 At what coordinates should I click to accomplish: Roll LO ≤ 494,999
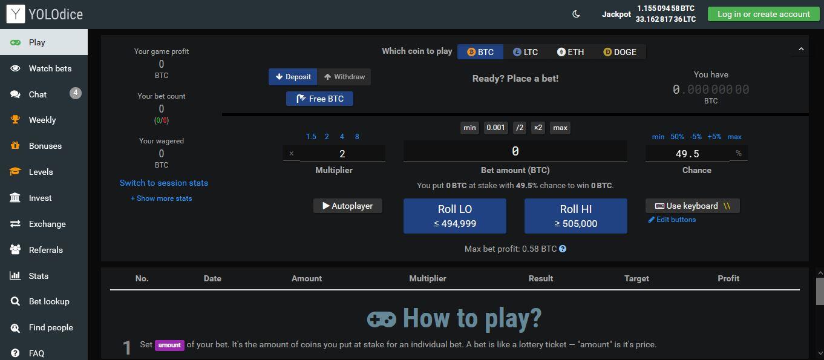[x=455, y=216]
